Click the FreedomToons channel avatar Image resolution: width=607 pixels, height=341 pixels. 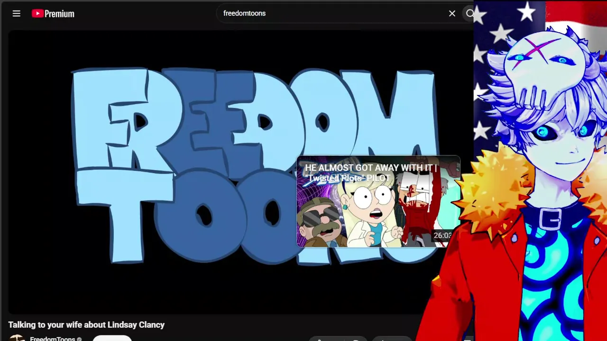[x=17, y=338]
